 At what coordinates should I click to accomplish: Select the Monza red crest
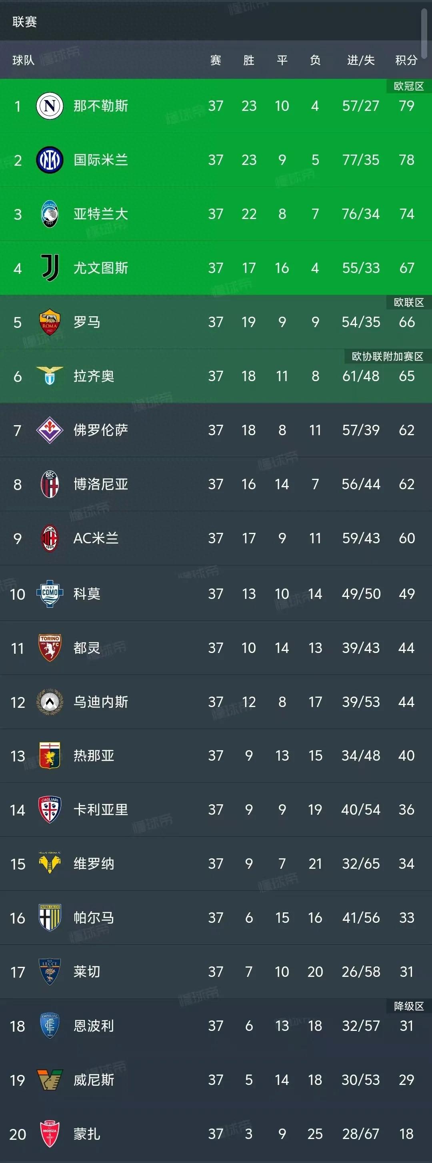click(x=50, y=1134)
